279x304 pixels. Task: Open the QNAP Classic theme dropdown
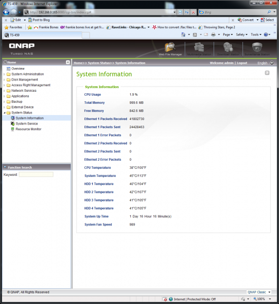[269, 292]
